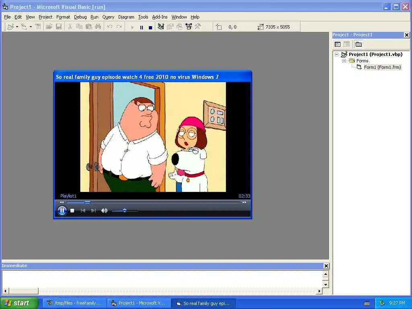
Task: Click the Previous track player button
Action: [83, 210]
